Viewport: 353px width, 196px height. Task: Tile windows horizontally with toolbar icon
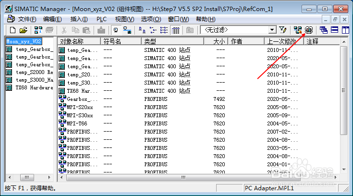click(x=335, y=30)
